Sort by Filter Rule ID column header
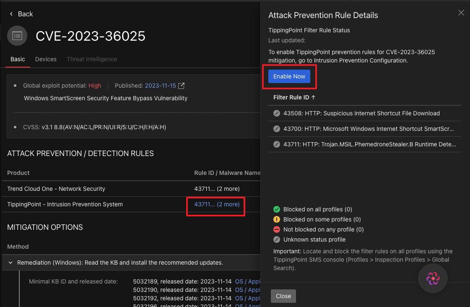470x307 pixels. coord(294,97)
